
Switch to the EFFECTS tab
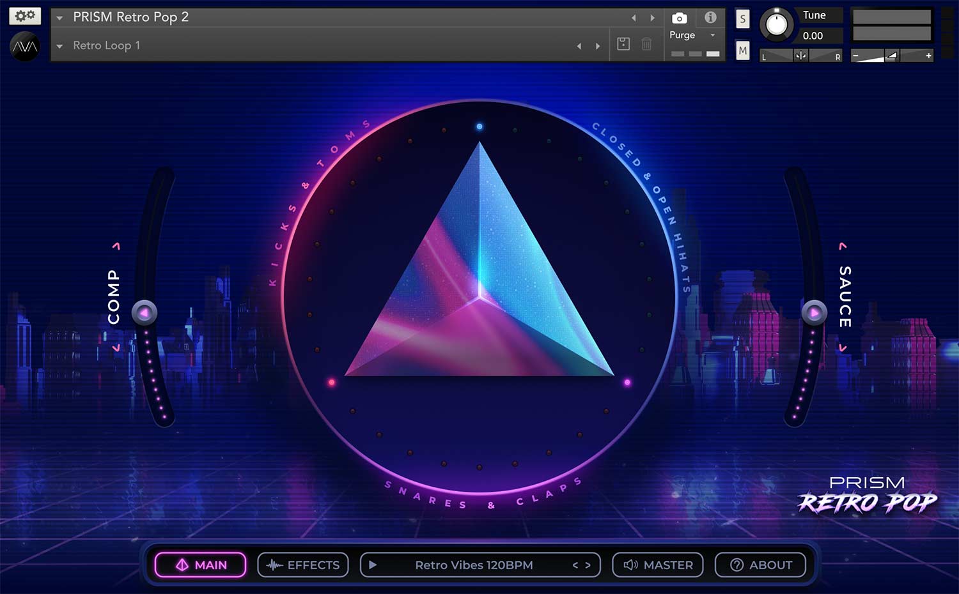[x=302, y=565]
